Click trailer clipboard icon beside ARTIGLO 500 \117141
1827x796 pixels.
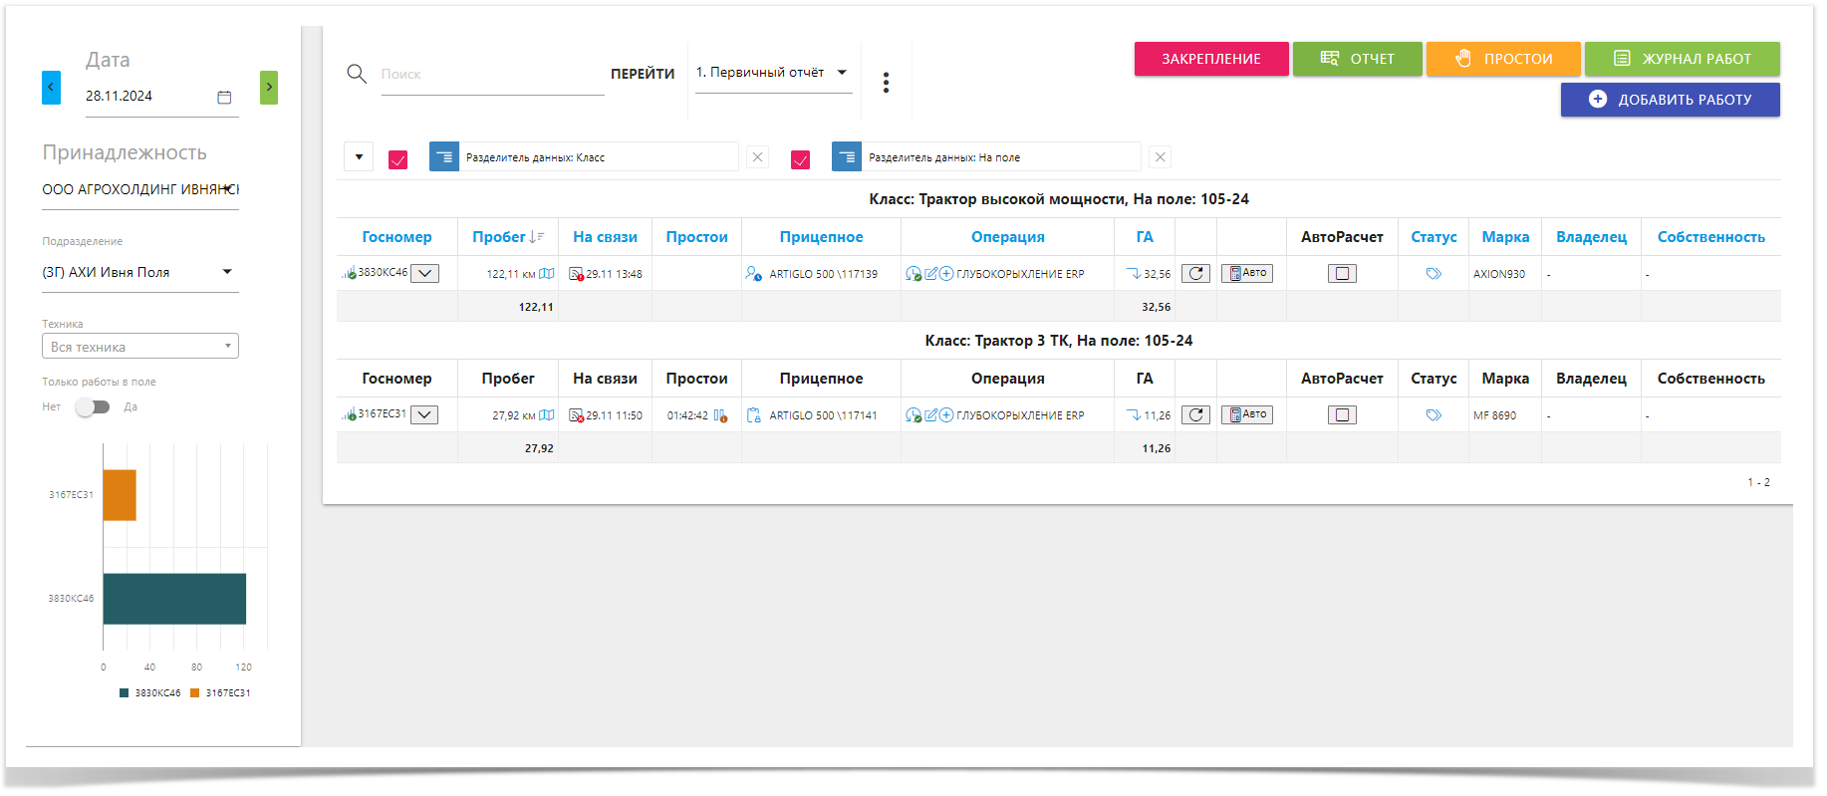point(754,415)
